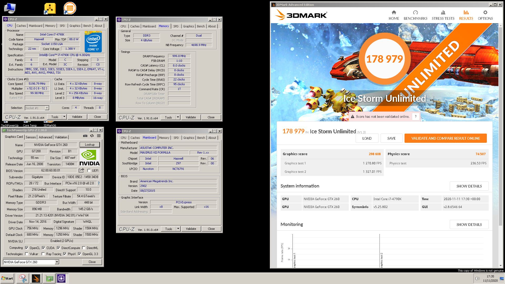Click the MAXIMUS VII FORMULA model field
Image resolution: width=505 pixels, height=284 pixels.
pyautogui.click(x=164, y=153)
